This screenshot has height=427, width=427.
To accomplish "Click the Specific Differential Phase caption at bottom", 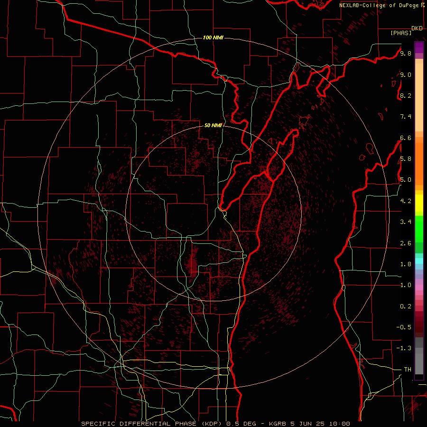I will click(215, 424).
